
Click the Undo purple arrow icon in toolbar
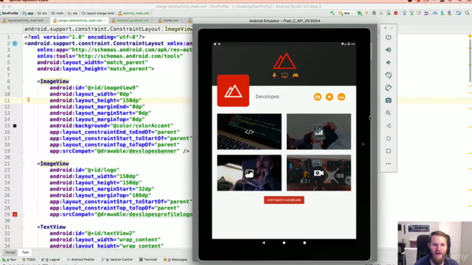[x=426, y=13]
